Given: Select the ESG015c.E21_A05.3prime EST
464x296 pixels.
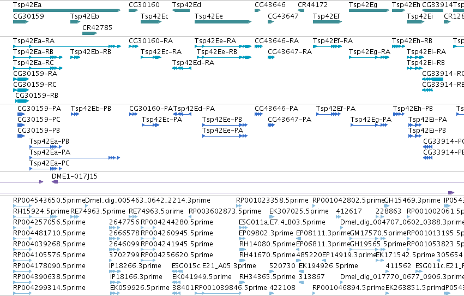Looking at the screenshot, I should [177, 272].
